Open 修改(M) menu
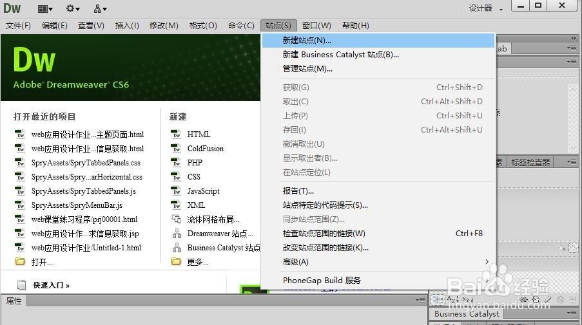This screenshot has width=582, height=325. coord(164,26)
